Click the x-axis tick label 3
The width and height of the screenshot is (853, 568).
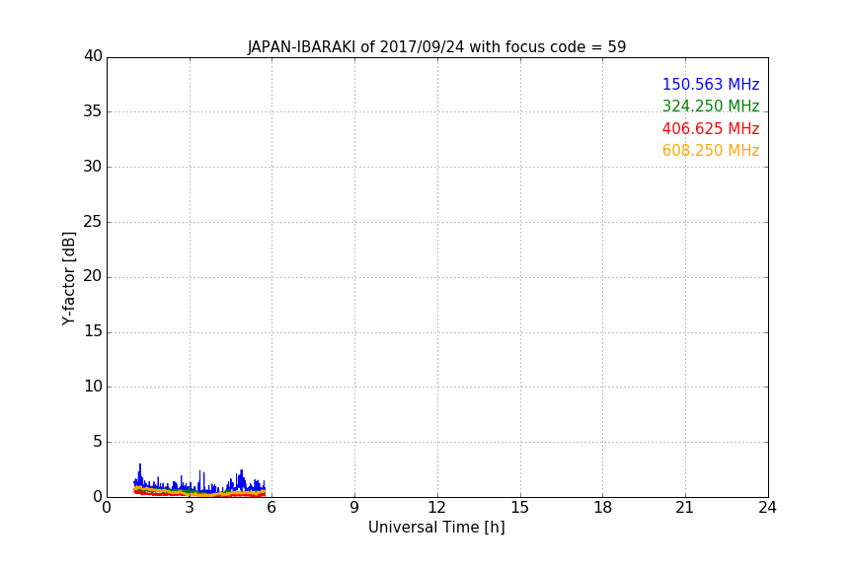[x=190, y=508]
